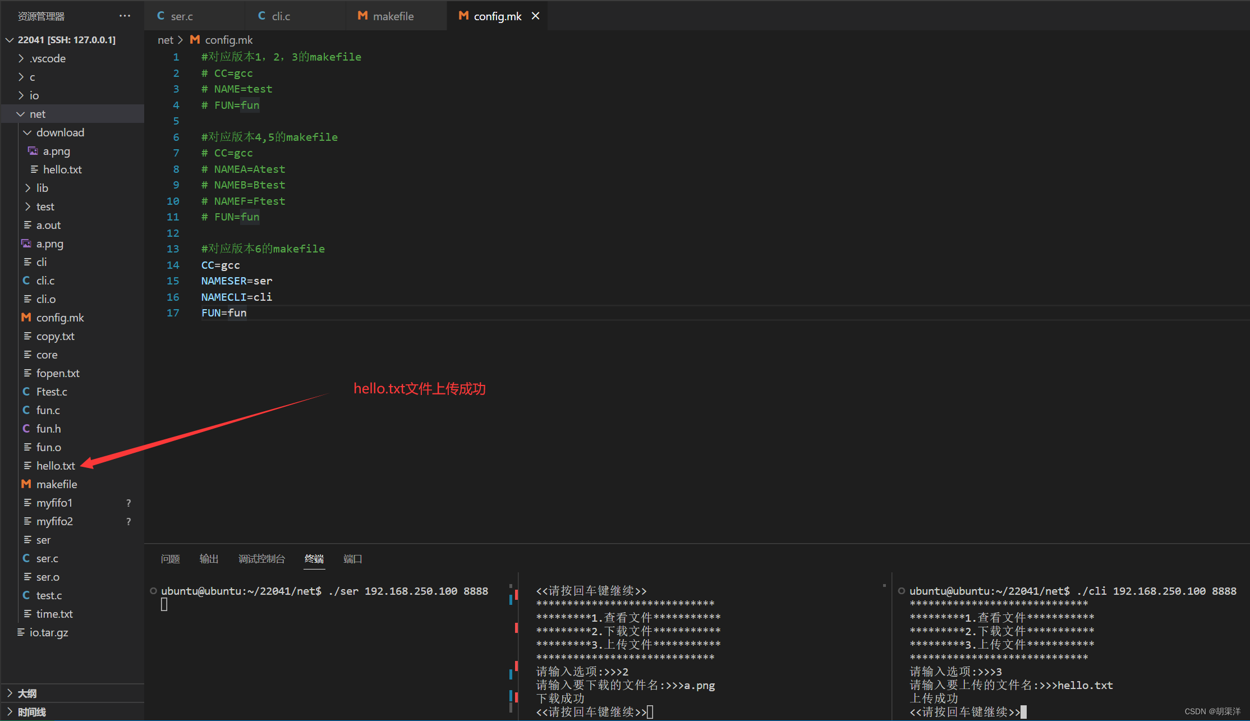This screenshot has width=1250, height=721.
Task: Click the C icon of Ftest.c file
Action: 26,392
